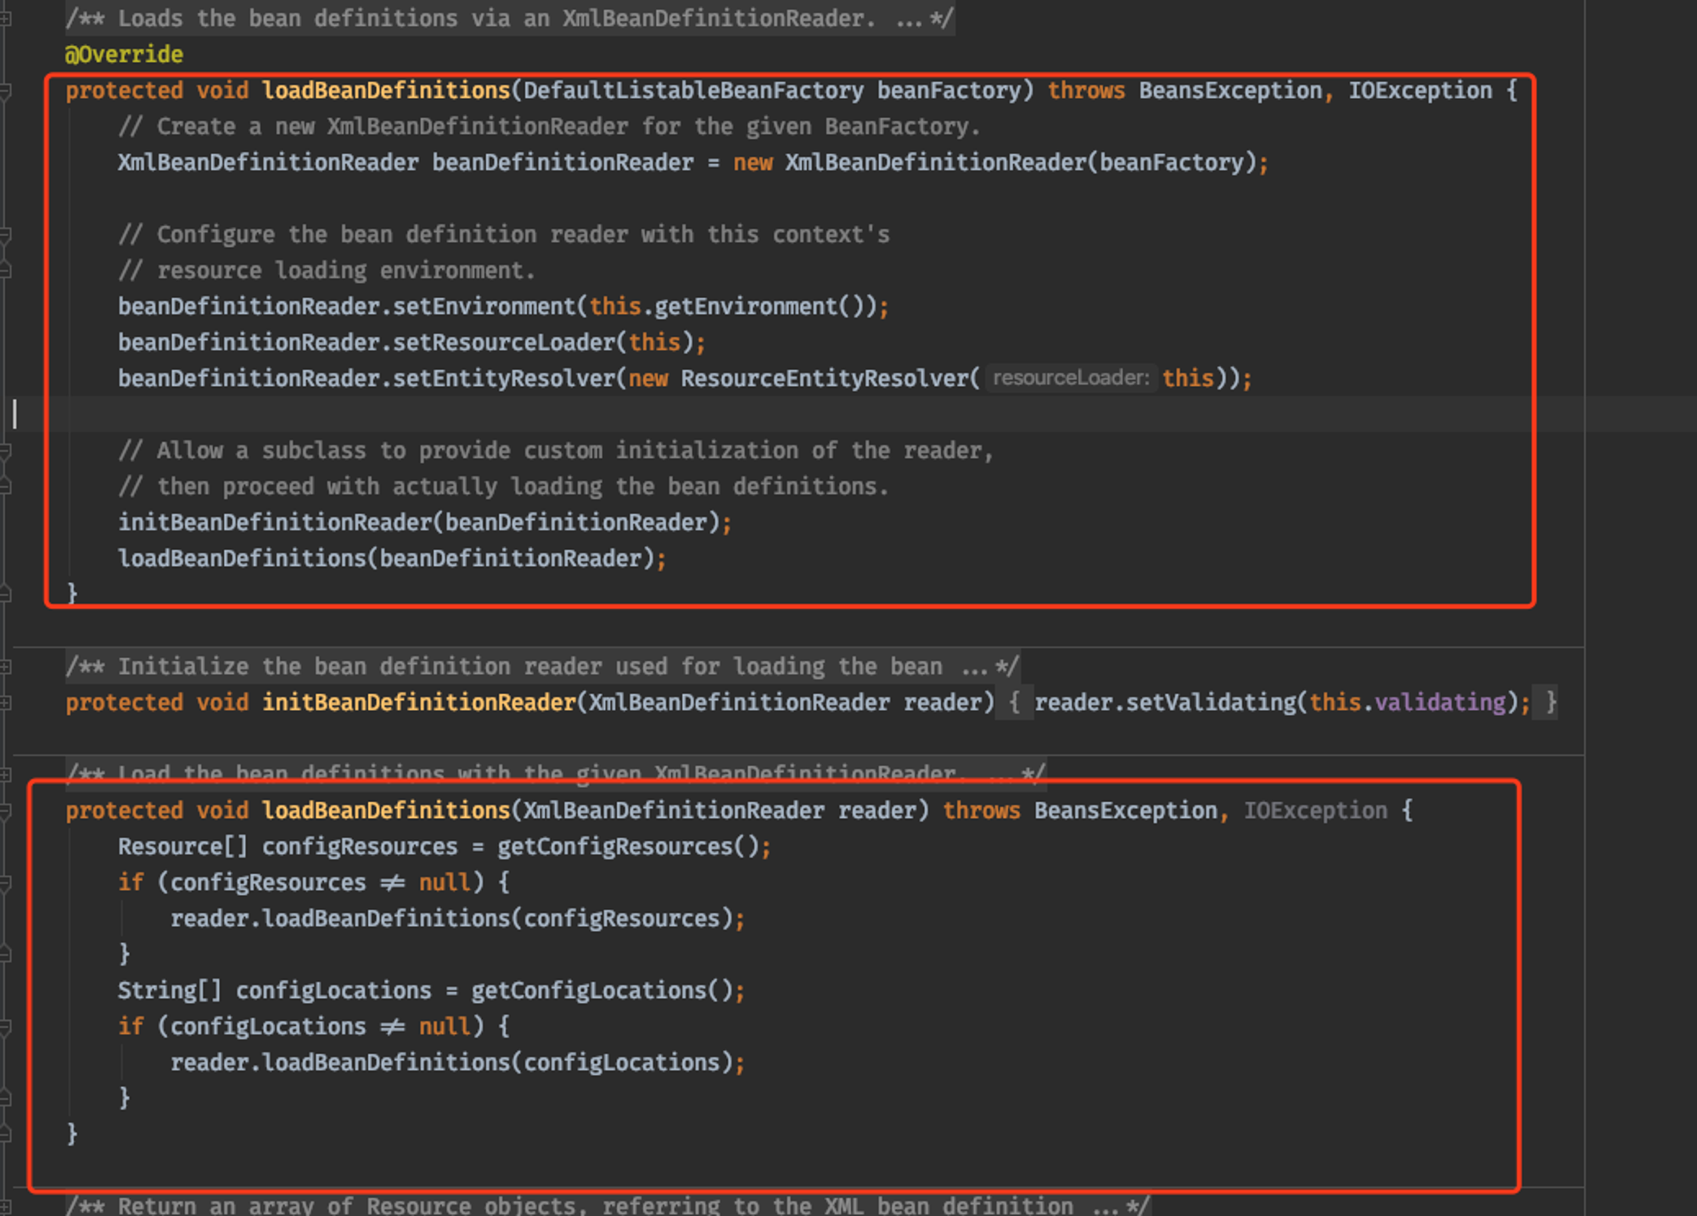Click the 'resourceLoader:' parameter hint
The image size is (1697, 1216).
[1071, 378]
